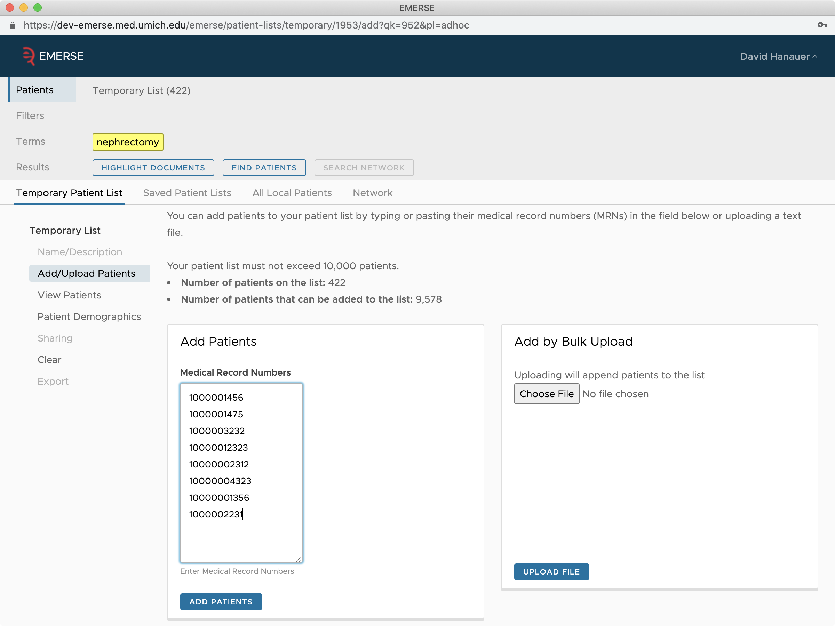Select Sharing in sidebar
Image resolution: width=835 pixels, height=626 pixels.
55,338
